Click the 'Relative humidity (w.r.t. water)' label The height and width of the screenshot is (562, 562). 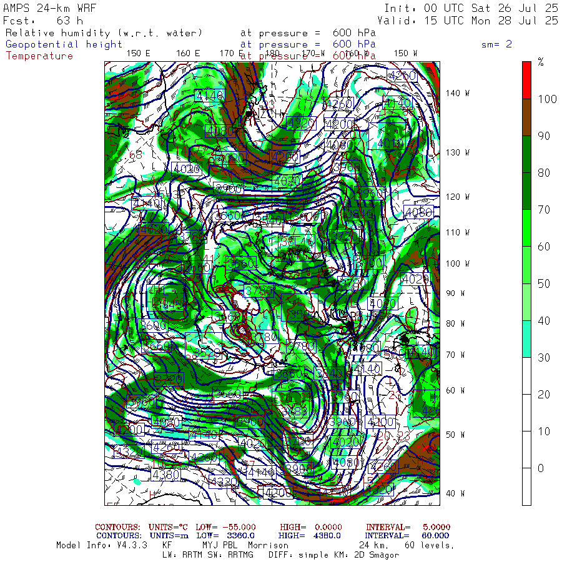104,33
